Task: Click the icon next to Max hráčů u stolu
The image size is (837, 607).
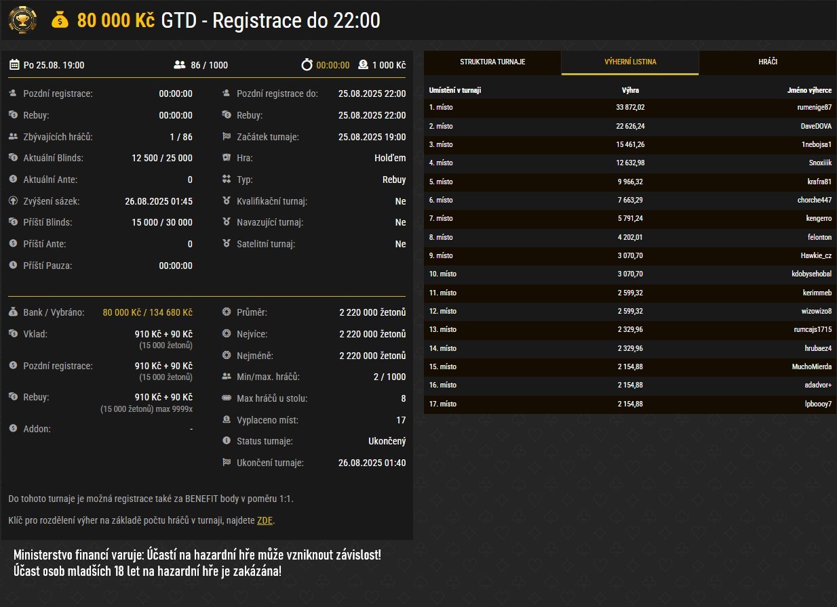Action: pos(227,398)
